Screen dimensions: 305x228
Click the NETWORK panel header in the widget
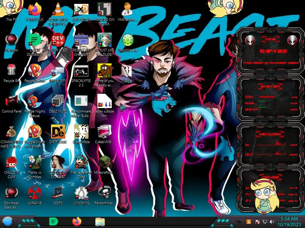[x=270, y=134]
